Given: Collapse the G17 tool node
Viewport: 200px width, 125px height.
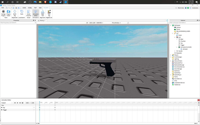Looking at the screenshot, I should [x=173, y=33].
